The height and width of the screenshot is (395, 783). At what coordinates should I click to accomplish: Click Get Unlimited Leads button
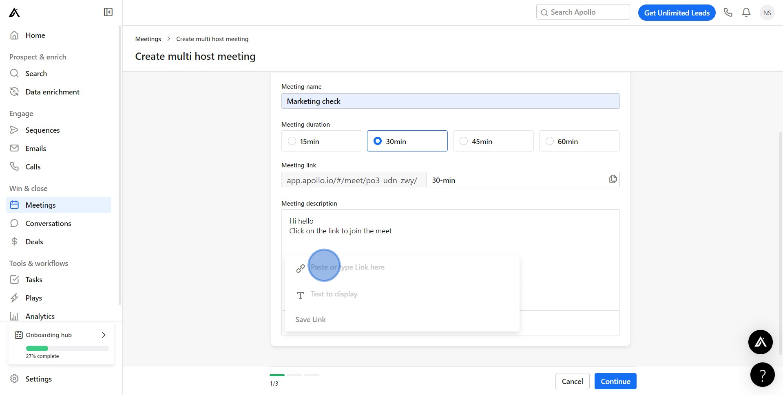pyautogui.click(x=677, y=13)
